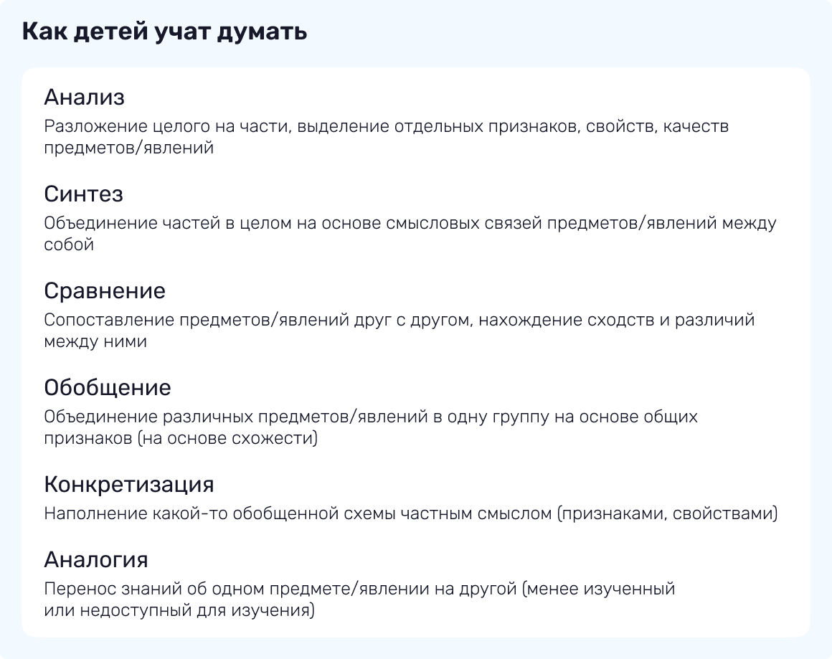Screen dimensions: 832x659
Task: Click the line starting "Перенос знаний об одном"
Action: coord(359,589)
